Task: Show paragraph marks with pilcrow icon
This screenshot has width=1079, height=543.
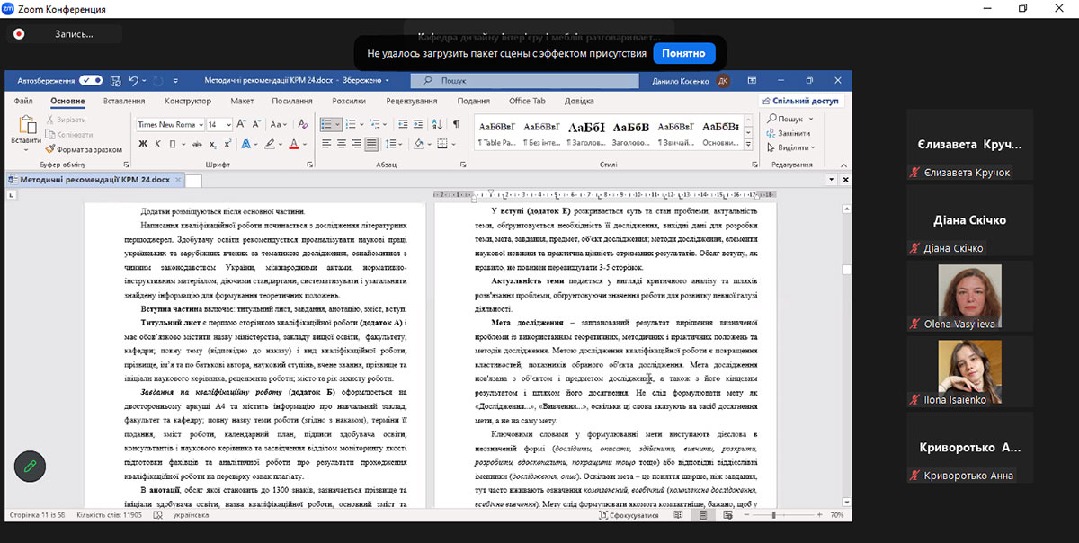Action: point(456,124)
